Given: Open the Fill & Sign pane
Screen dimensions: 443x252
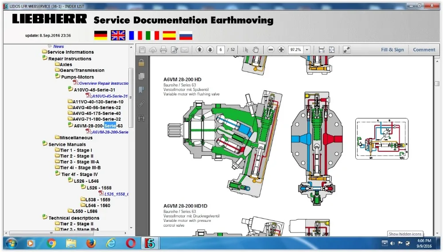Looking at the screenshot, I should tap(392, 50).
